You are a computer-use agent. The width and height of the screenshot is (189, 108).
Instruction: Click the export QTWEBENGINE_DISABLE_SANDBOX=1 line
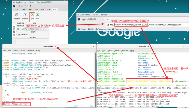23,70
